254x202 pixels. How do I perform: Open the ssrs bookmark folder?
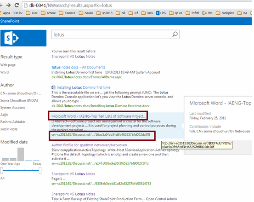(147, 13)
